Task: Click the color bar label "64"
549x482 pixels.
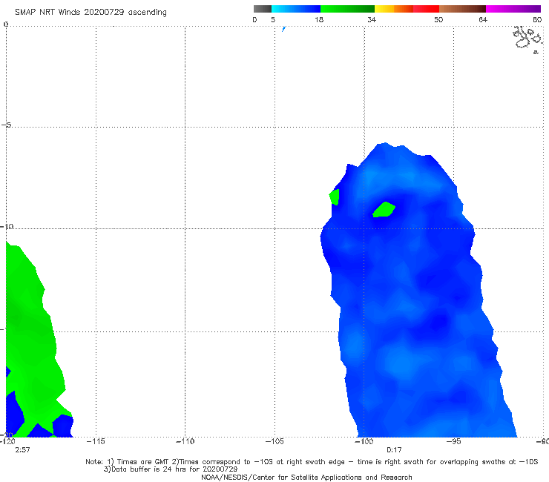Action: 483,19
